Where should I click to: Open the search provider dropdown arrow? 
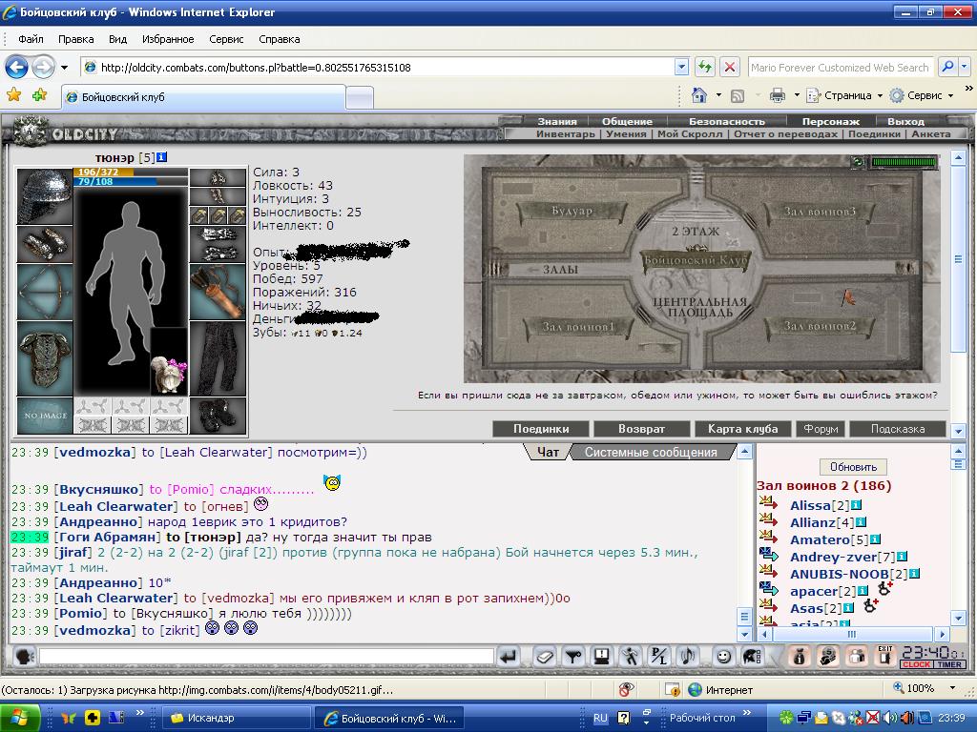pos(964,67)
